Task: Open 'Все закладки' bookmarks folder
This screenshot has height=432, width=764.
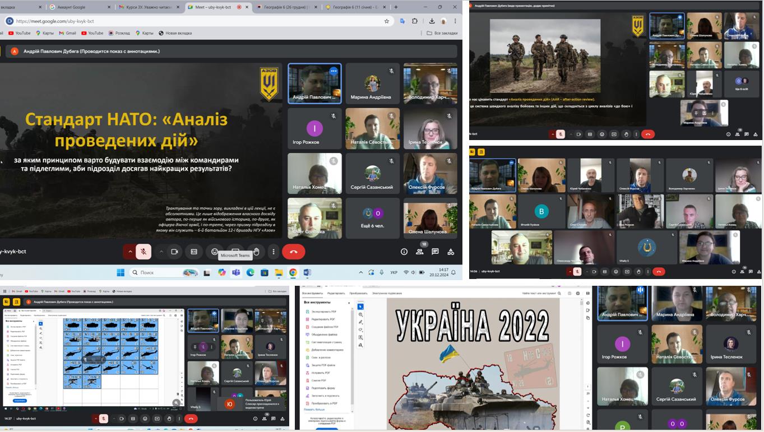Action: (442, 33)
